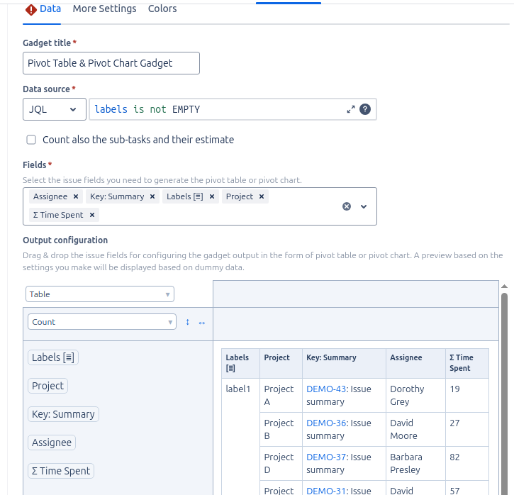Remove the Project field chip
Image resolution: width=514 pixels, height=495 pixels.
[x=262, y=196]
